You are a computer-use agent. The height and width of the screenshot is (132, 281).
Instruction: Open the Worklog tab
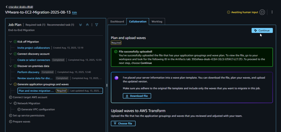click(157, 21)
